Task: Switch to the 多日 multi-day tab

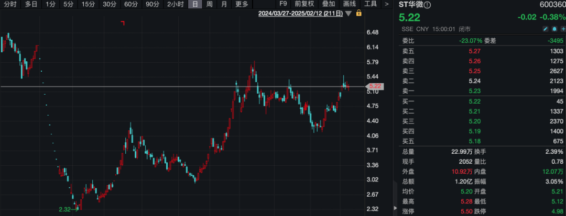Action: pos(31,4)
